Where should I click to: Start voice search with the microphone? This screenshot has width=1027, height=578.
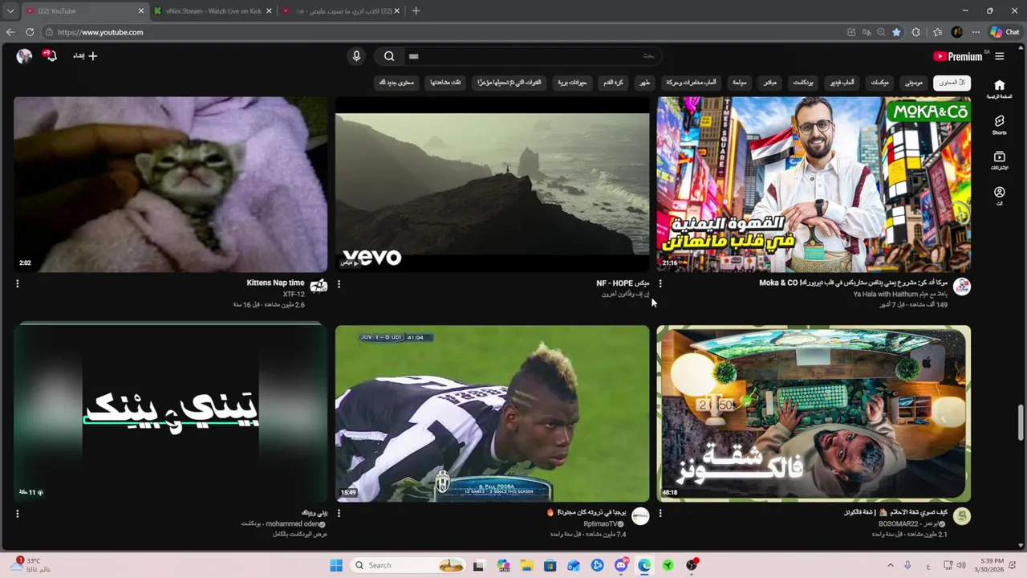[x=357, y=56]
